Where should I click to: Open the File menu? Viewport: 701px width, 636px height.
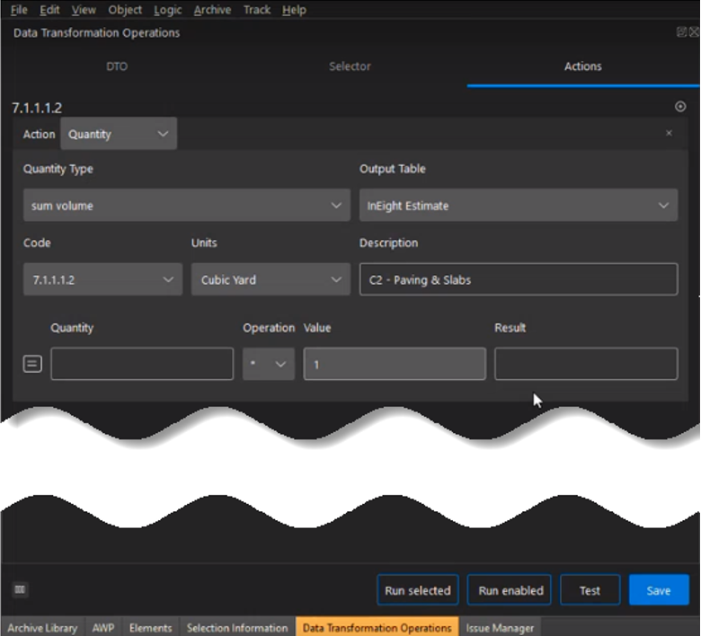19,10
